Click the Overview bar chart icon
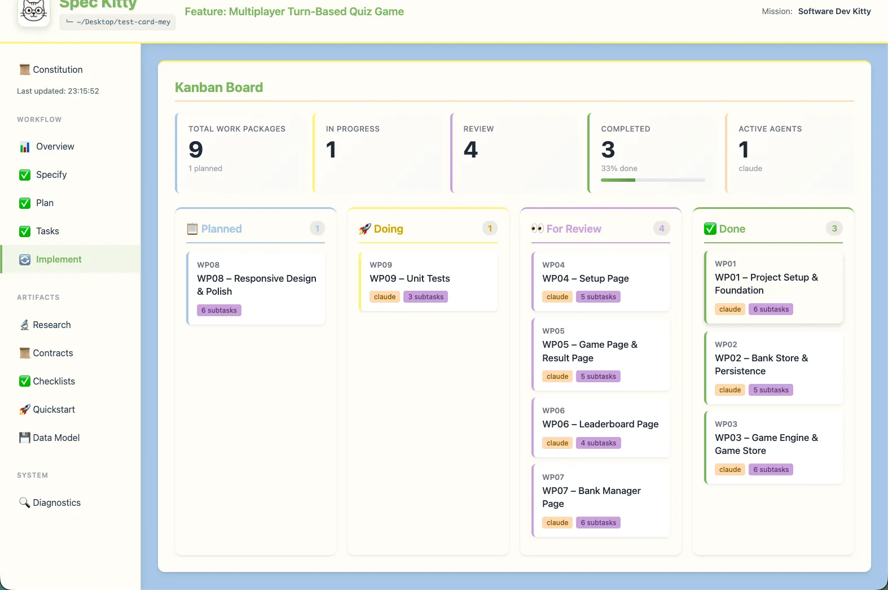Viewport: 888px width, 590px height. tap(25, 147)
